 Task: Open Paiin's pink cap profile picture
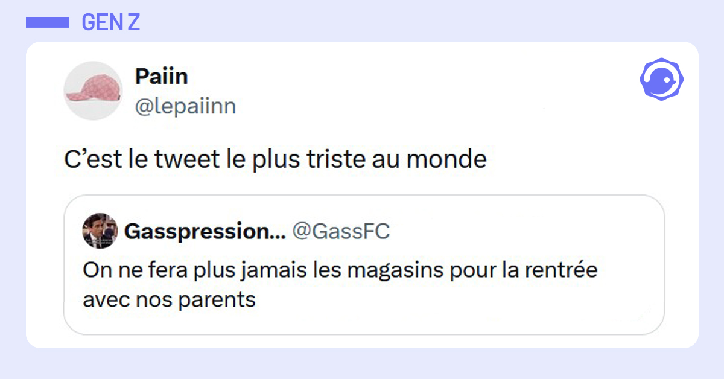[x=93, y=91]
